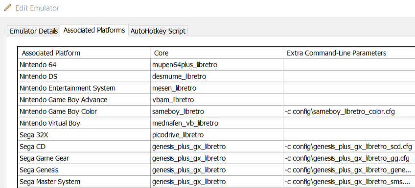Click genesis_plus_gx_libretro core in Sega Genesis row
This screenshot has height=188, width=415.
coord(217,170)
